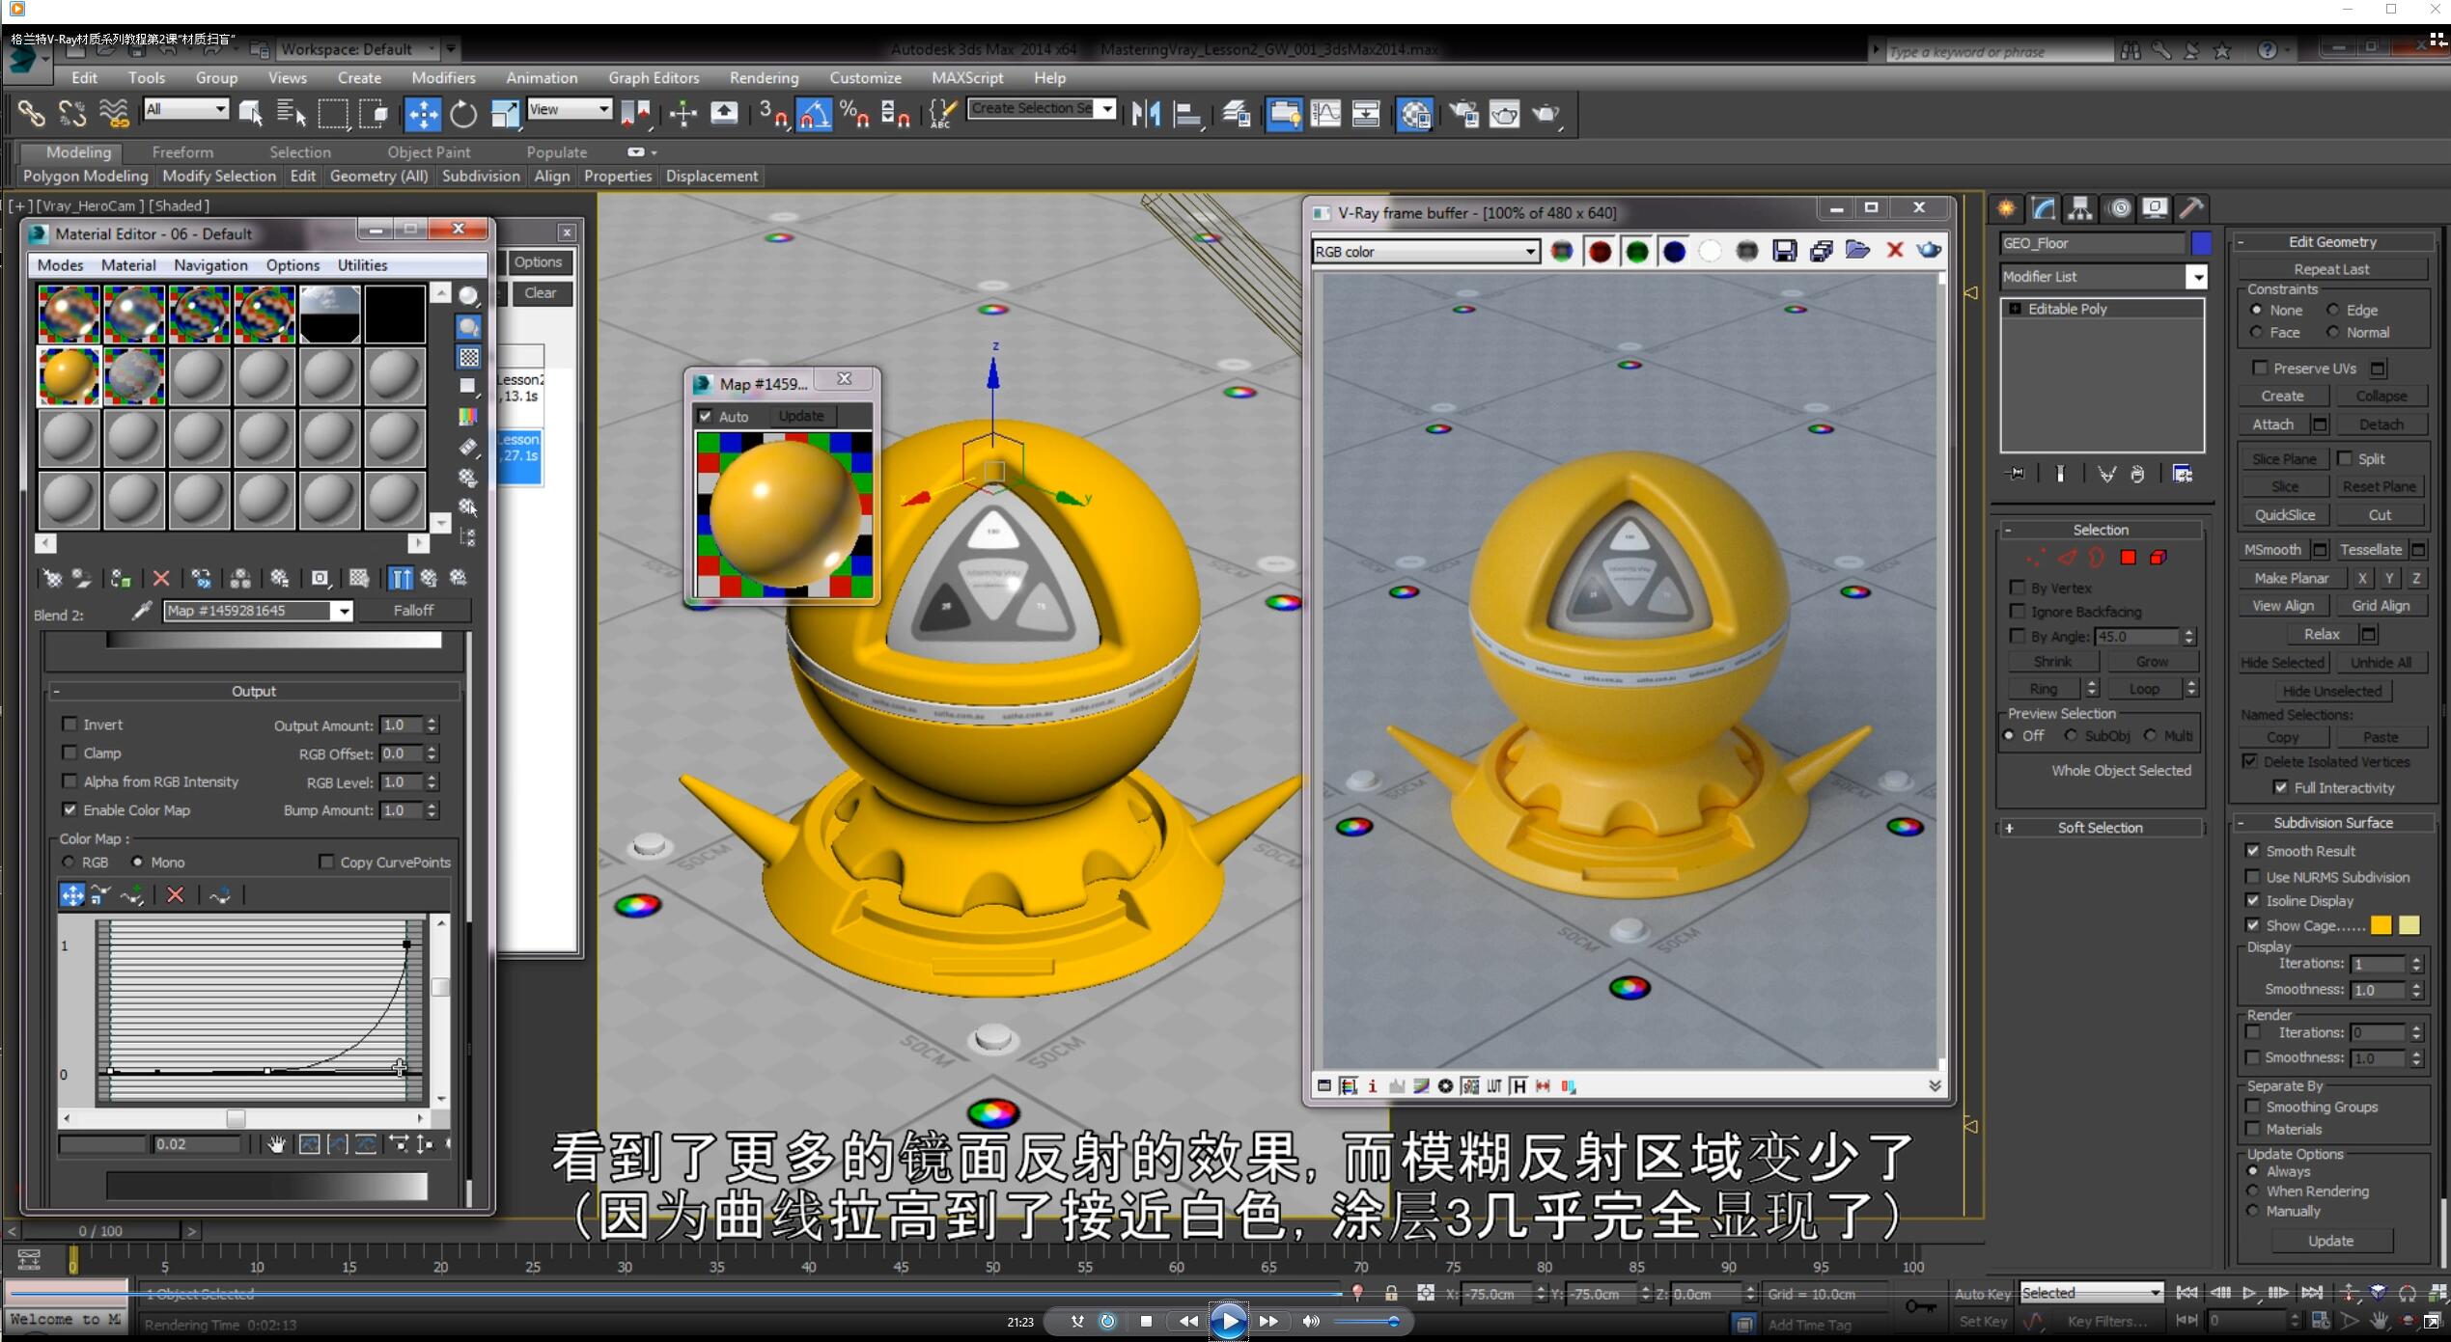This screenshot has height=1342, width=2451.
Task: Uncheck Auto in Map preview window
Action: pos(706,416)
